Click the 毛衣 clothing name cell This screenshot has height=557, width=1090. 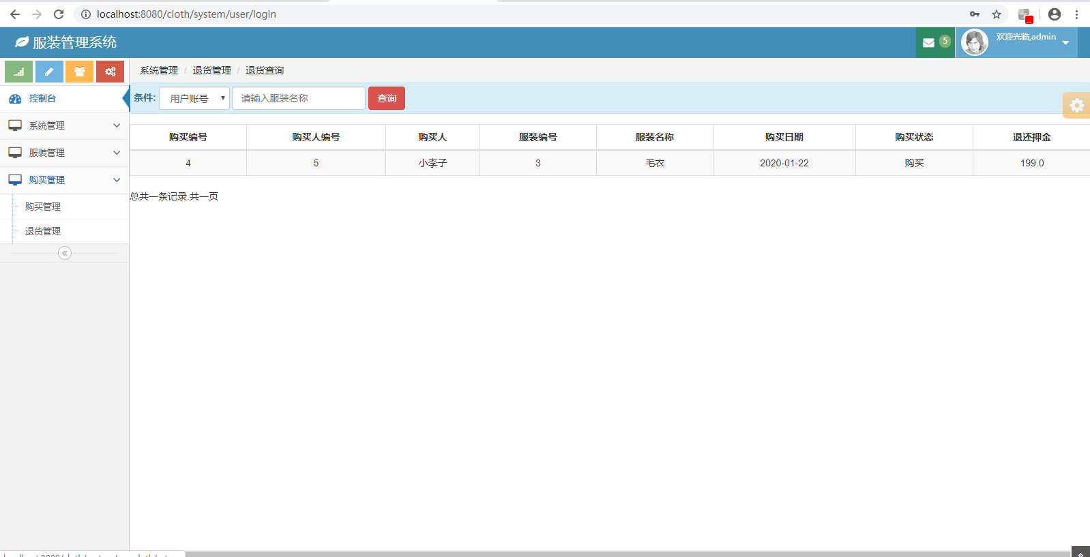655,163
